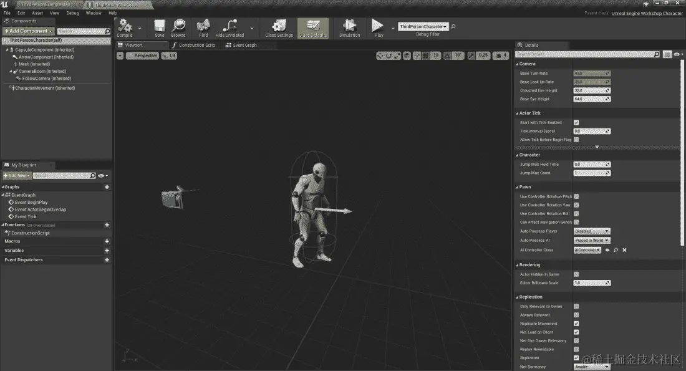Toggle Use Controller Rotation Yaw checkbox
This screenshot has height=371, width=686.
tap(576, 205)
